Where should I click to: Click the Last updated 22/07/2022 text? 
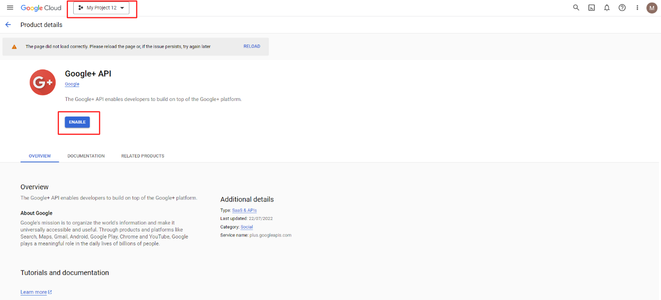(247, 218)
